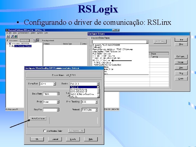
Task: Click the Auto-Configure button
Action: 38,118
